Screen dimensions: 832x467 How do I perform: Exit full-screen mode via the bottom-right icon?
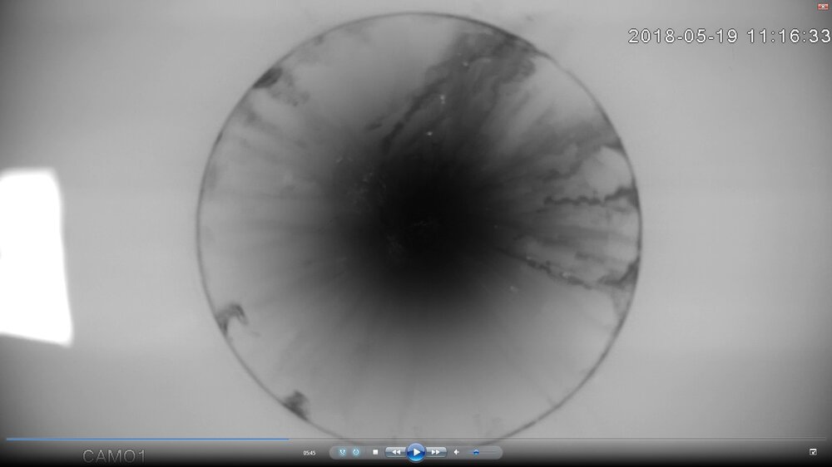coord(813,451)
